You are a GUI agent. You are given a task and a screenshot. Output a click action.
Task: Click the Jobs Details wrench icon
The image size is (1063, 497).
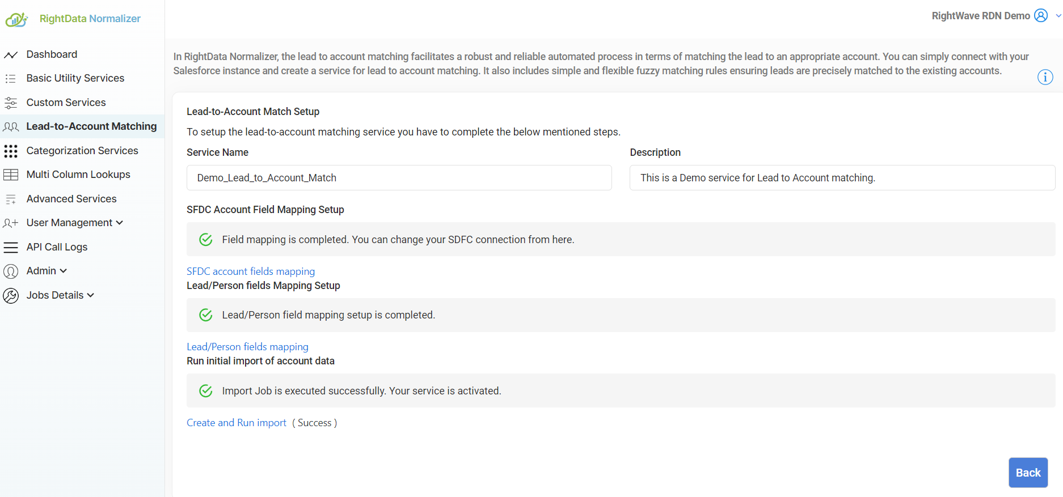tap(11, 296)
